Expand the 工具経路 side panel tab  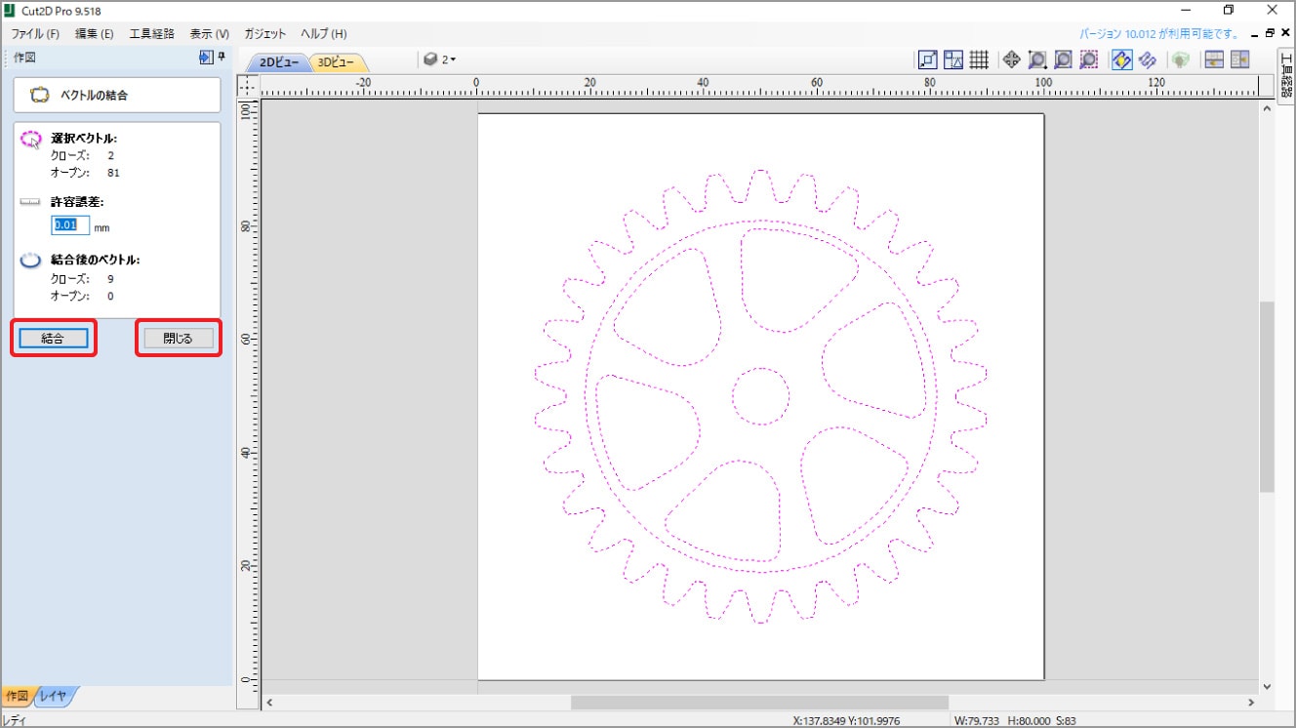(x=1285, y=76)
